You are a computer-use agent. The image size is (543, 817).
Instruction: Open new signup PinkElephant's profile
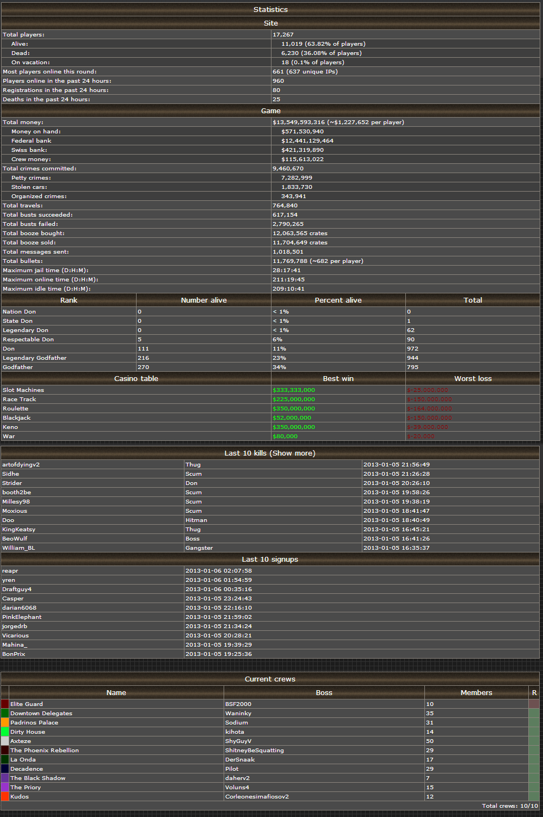pyautogui.click(x=22, y=617)
